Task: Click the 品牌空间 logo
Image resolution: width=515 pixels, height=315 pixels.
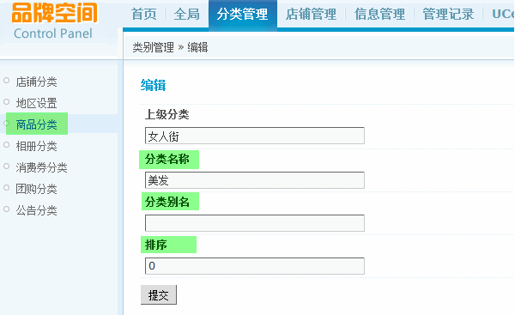Action: click(55, 14)
